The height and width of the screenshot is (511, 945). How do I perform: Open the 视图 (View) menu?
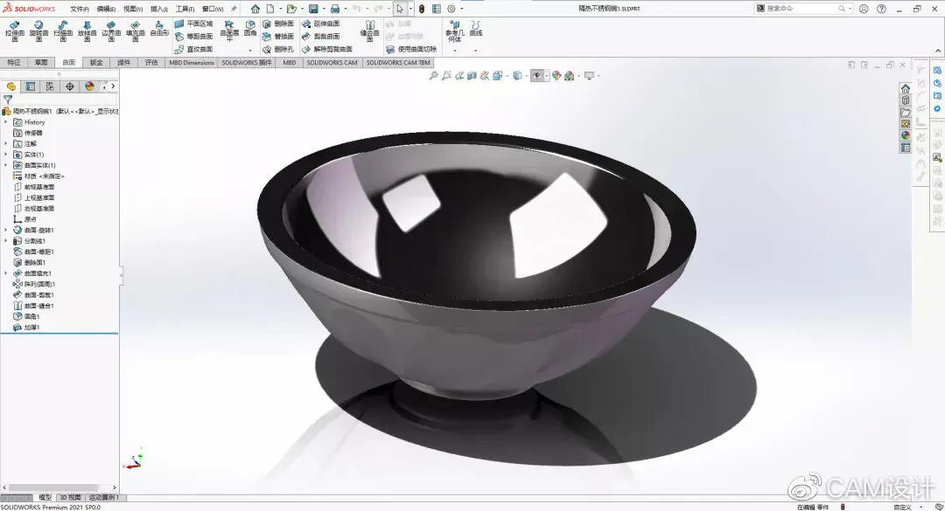tap(133, 9)
